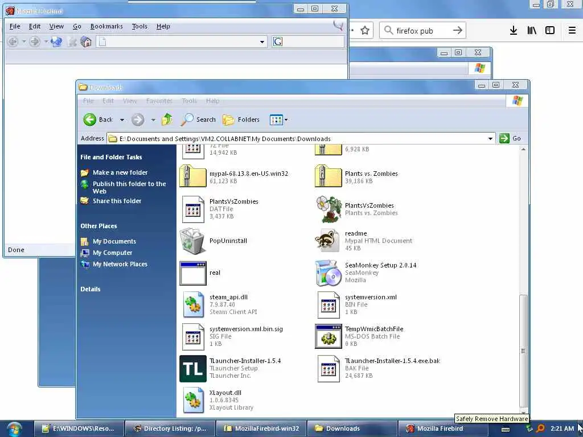Screen dimensions: 583x437
Task: Select the TempWmicBatchFile batch file icon
Action: pos(328,336)
